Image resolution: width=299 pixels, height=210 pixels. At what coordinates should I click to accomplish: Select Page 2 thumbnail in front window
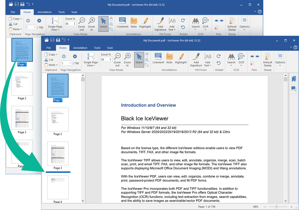pos(58,119)
